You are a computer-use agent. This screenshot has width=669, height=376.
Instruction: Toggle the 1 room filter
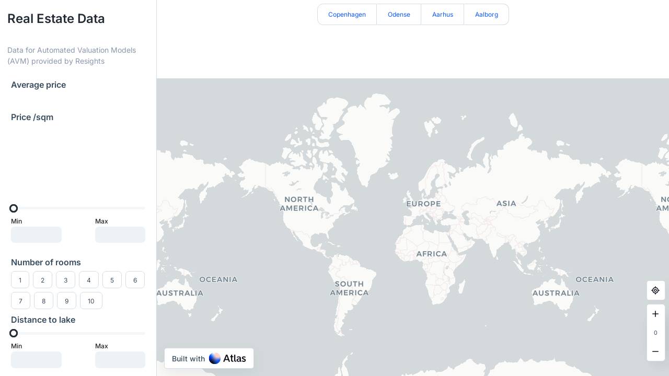point(20,280)
